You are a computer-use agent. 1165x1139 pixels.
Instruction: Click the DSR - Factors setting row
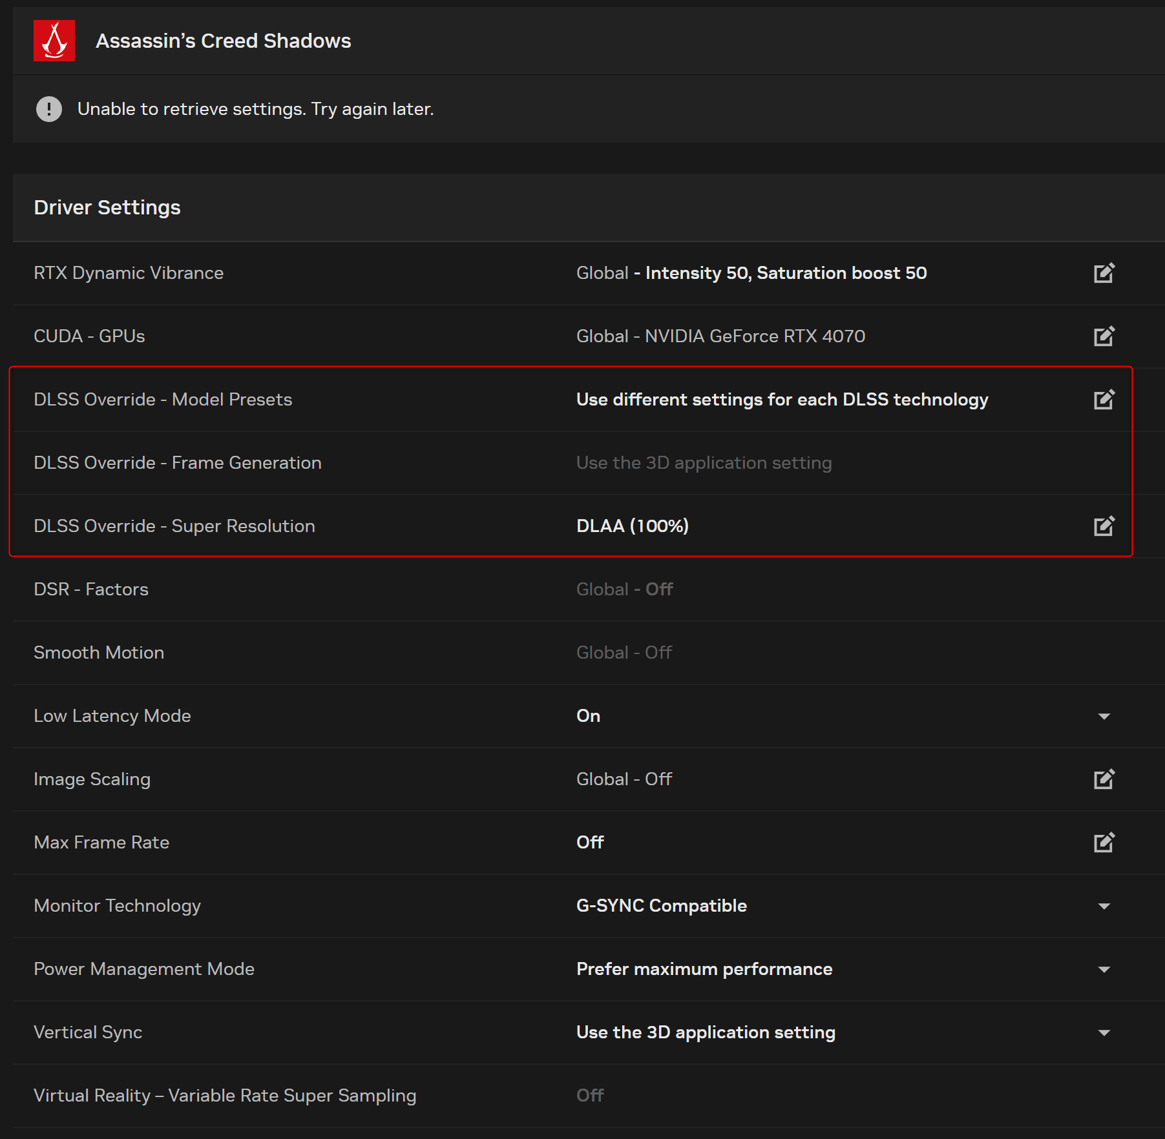tap(91, 590)
